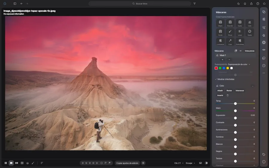Switch to compare view

tap(17, 163)
